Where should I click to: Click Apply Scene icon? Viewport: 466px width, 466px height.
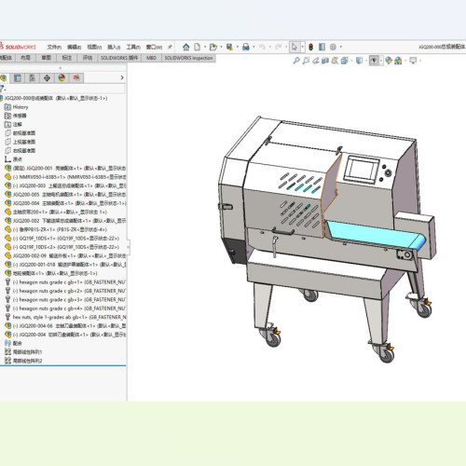click(398, 61)
